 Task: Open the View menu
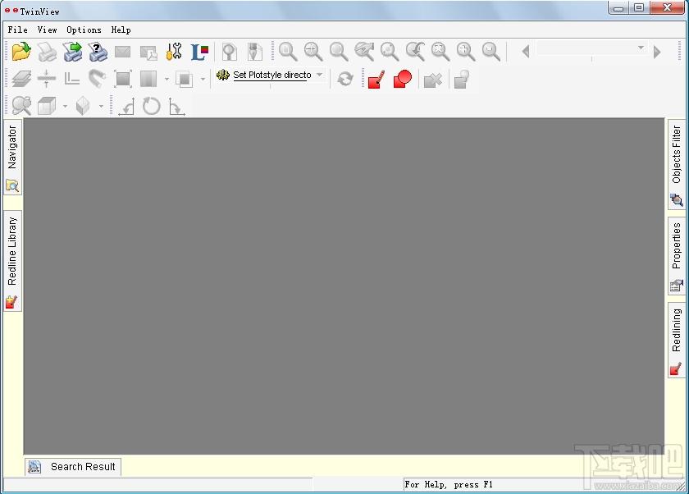pos(47,30)
